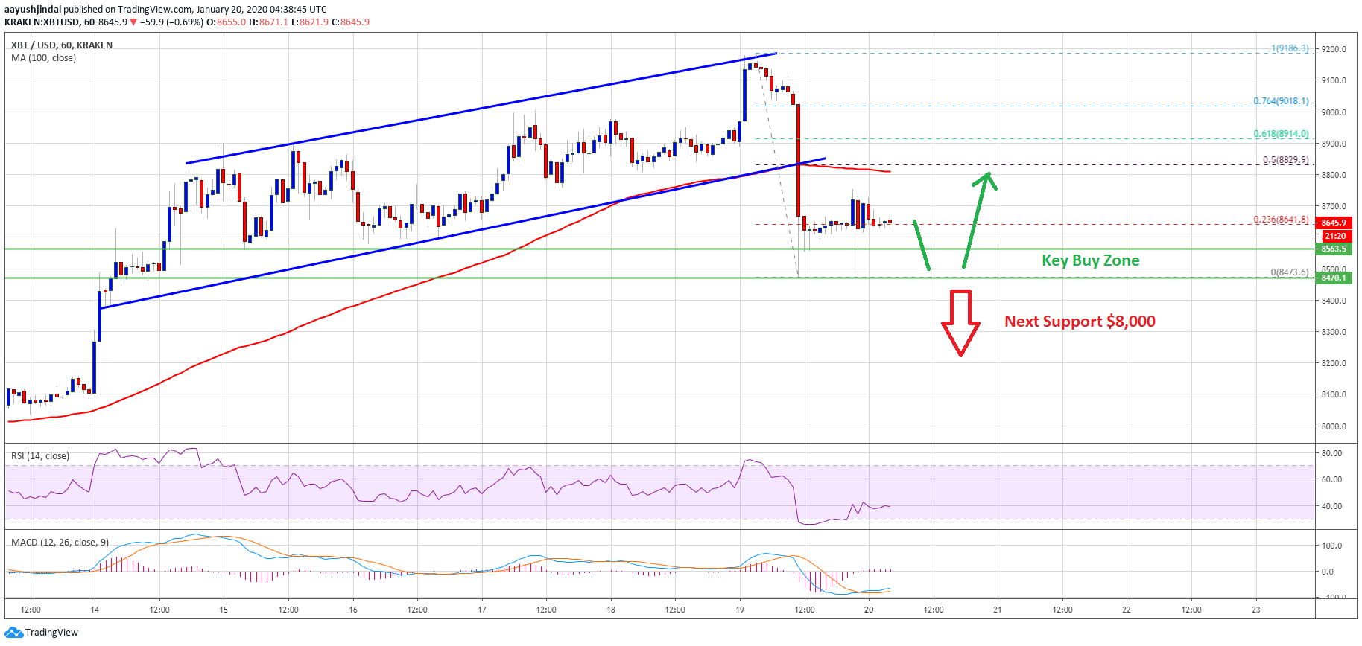1362x646 pixels.
Task: Click the green 8563.5 price axis tag
Action: pos(1334,249)
